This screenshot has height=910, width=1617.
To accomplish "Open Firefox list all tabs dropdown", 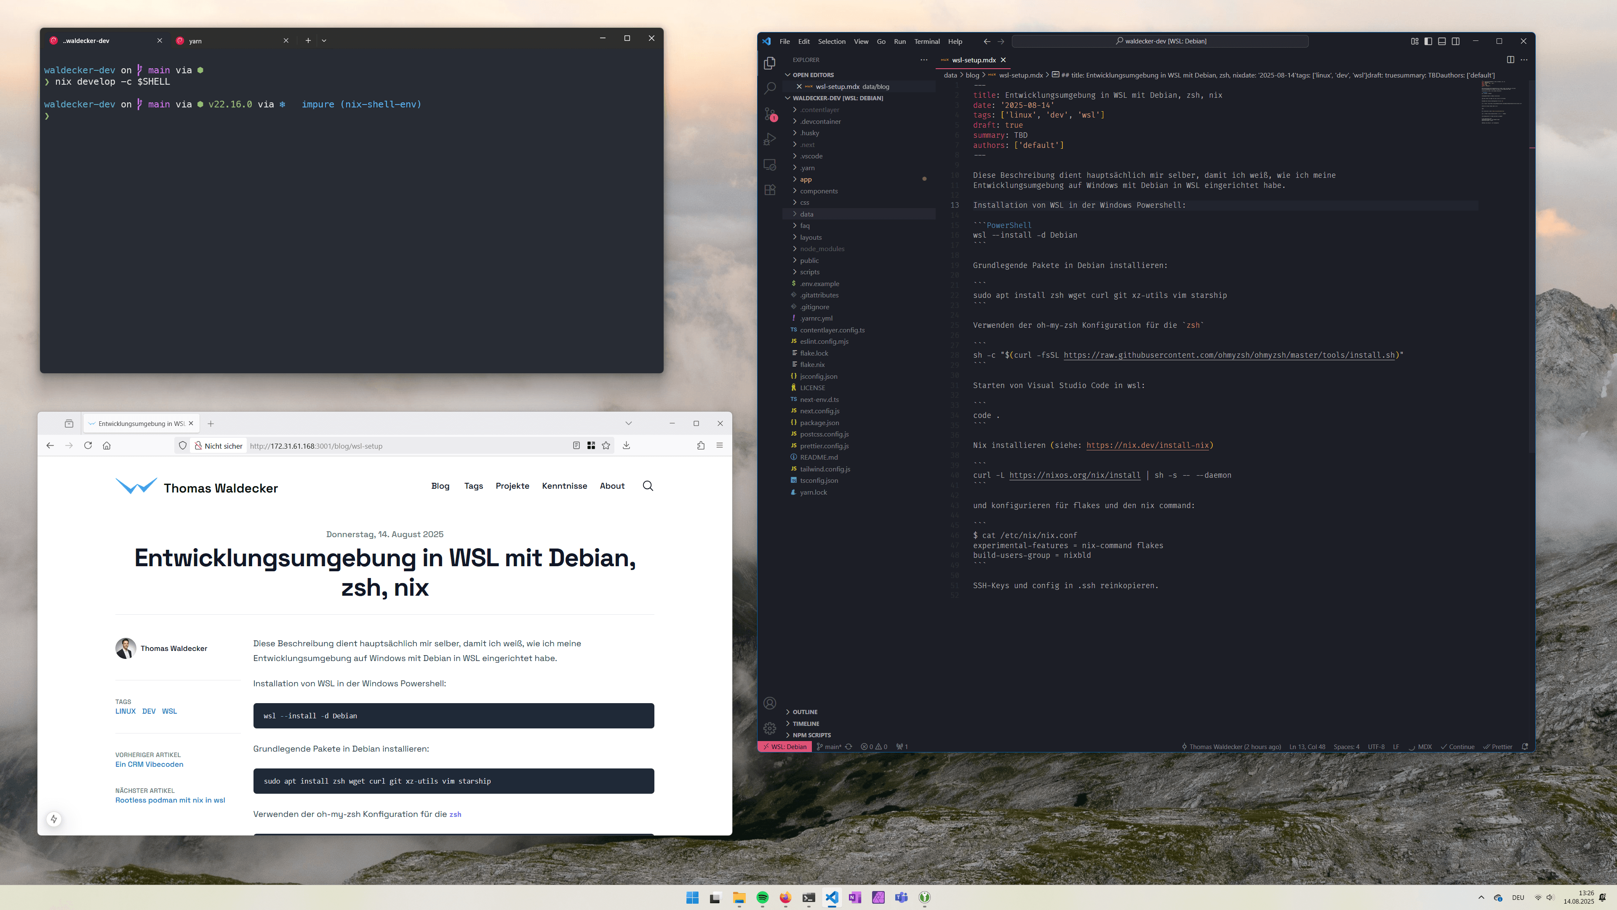I will tap(628, 423).
